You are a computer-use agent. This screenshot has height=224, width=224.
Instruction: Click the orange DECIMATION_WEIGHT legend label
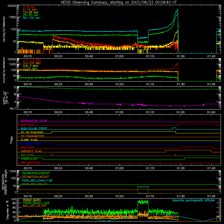(36, 177)
